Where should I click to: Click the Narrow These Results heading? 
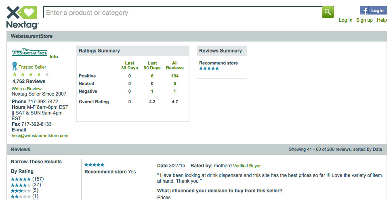[36, 162]
